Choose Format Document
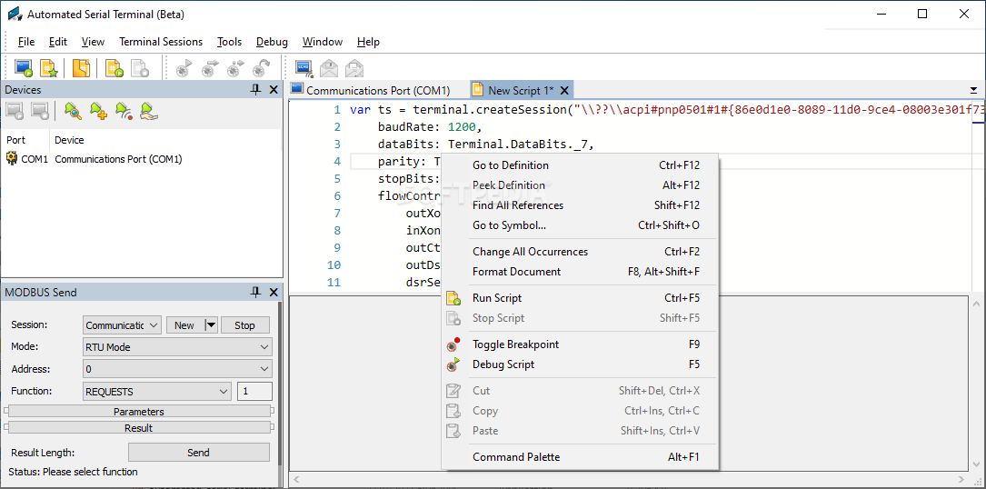Screen dimensions: 986x489 coord(581,272)
